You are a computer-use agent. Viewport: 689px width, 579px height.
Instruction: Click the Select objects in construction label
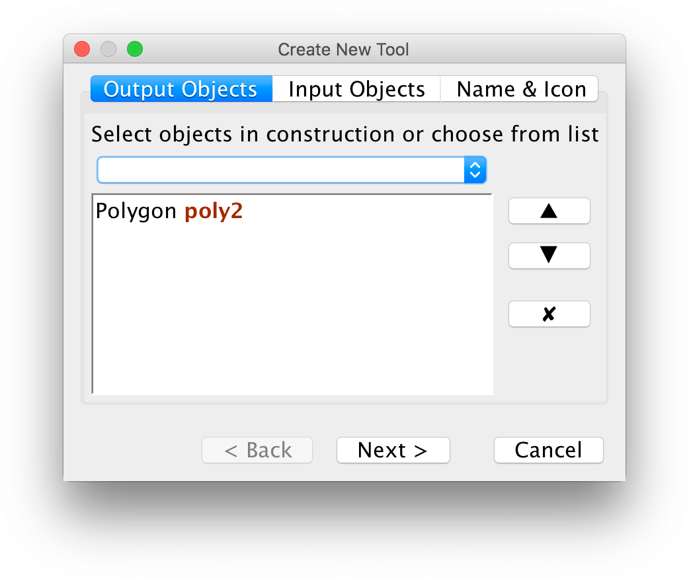coord(345,134)
